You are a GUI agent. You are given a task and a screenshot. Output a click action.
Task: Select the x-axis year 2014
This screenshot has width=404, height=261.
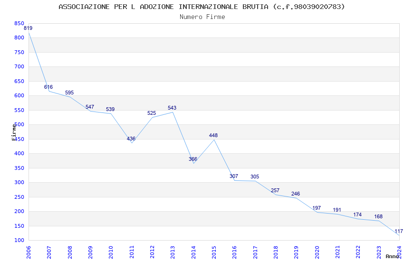(x=193, y=252)
